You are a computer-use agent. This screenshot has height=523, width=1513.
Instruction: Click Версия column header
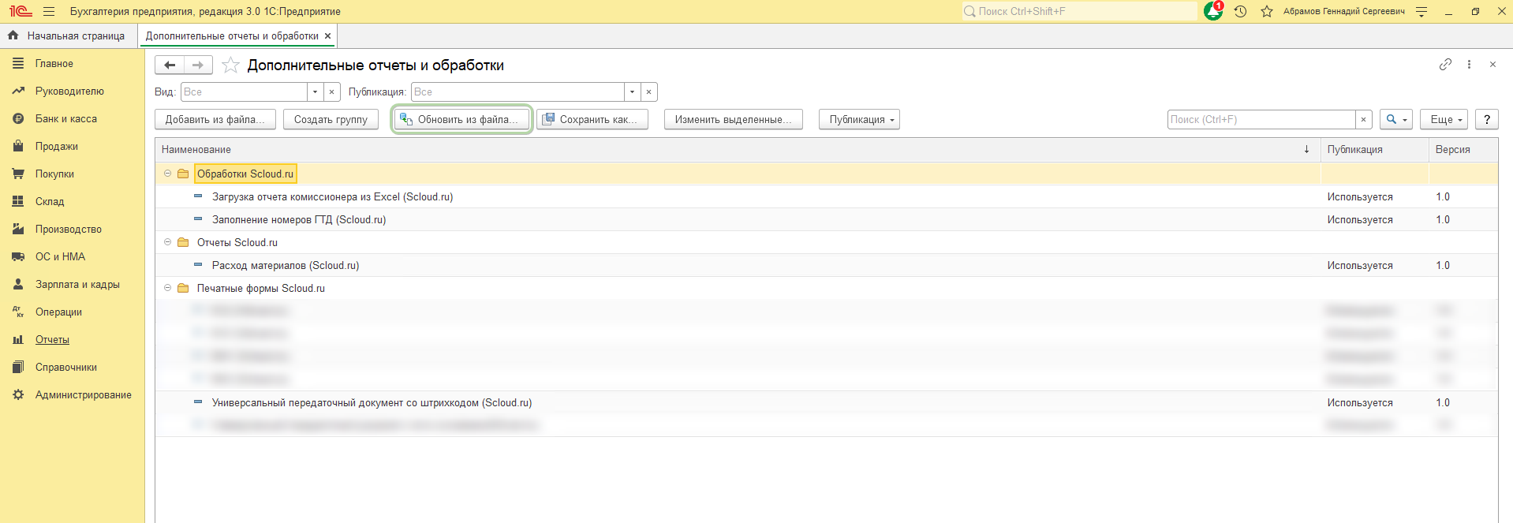1463,150
